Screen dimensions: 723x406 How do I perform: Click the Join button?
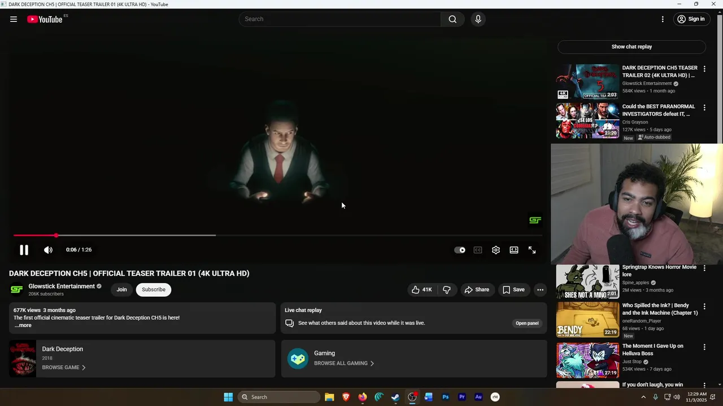(x=121, y=289)
